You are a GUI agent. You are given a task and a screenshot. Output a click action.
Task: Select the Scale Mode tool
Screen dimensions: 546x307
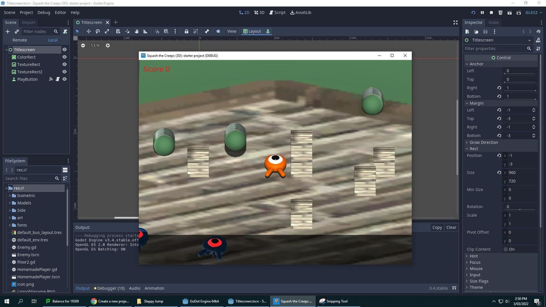tap(107, 31)
